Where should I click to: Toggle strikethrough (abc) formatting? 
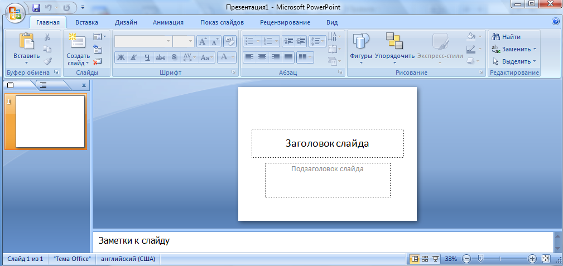tap(161, 57)
